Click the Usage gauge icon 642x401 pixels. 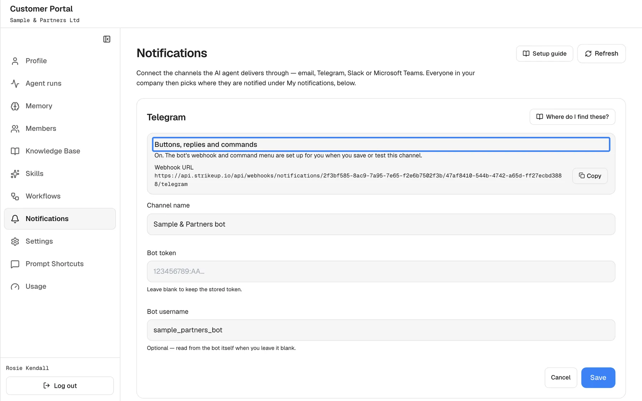pos(15,287)
